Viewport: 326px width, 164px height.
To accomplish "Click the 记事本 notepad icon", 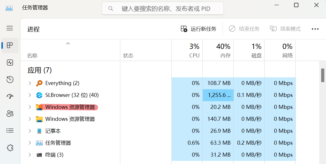I will pos(39,131).
